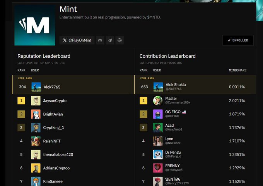This screenshot has height=186, width=263.
Task: Click the rank 3 badge beside Azad
Action: pyautogui.click(x=143, y=127)
